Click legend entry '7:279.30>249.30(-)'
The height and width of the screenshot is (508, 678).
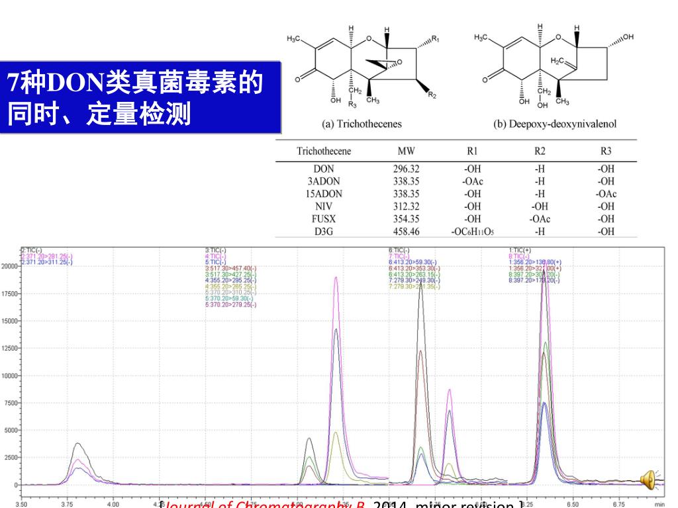[x=414, y=280]
